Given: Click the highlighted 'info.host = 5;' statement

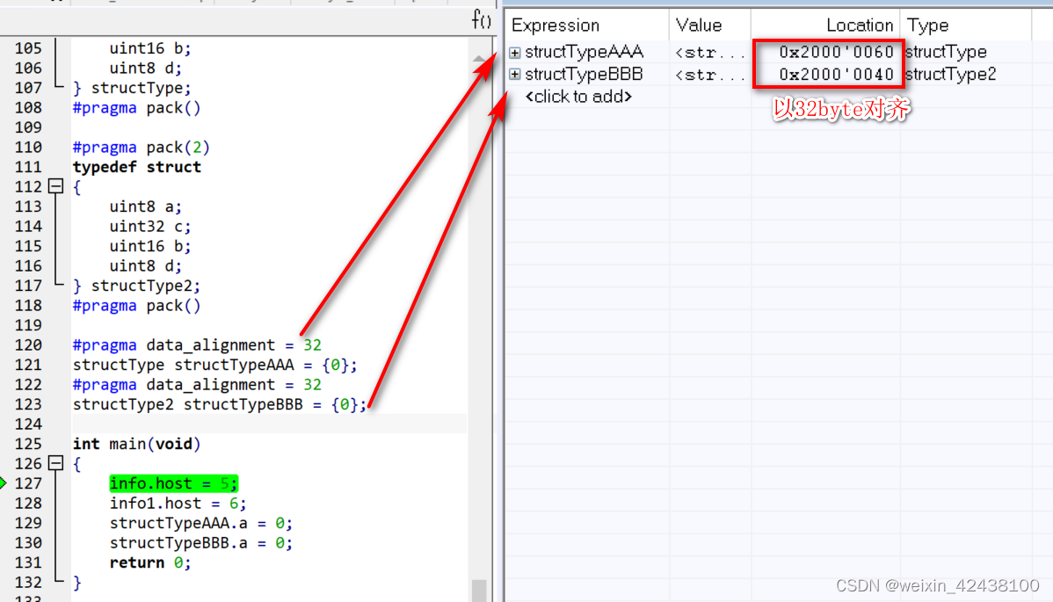Looking at the screenshot, I should point(173,482).
